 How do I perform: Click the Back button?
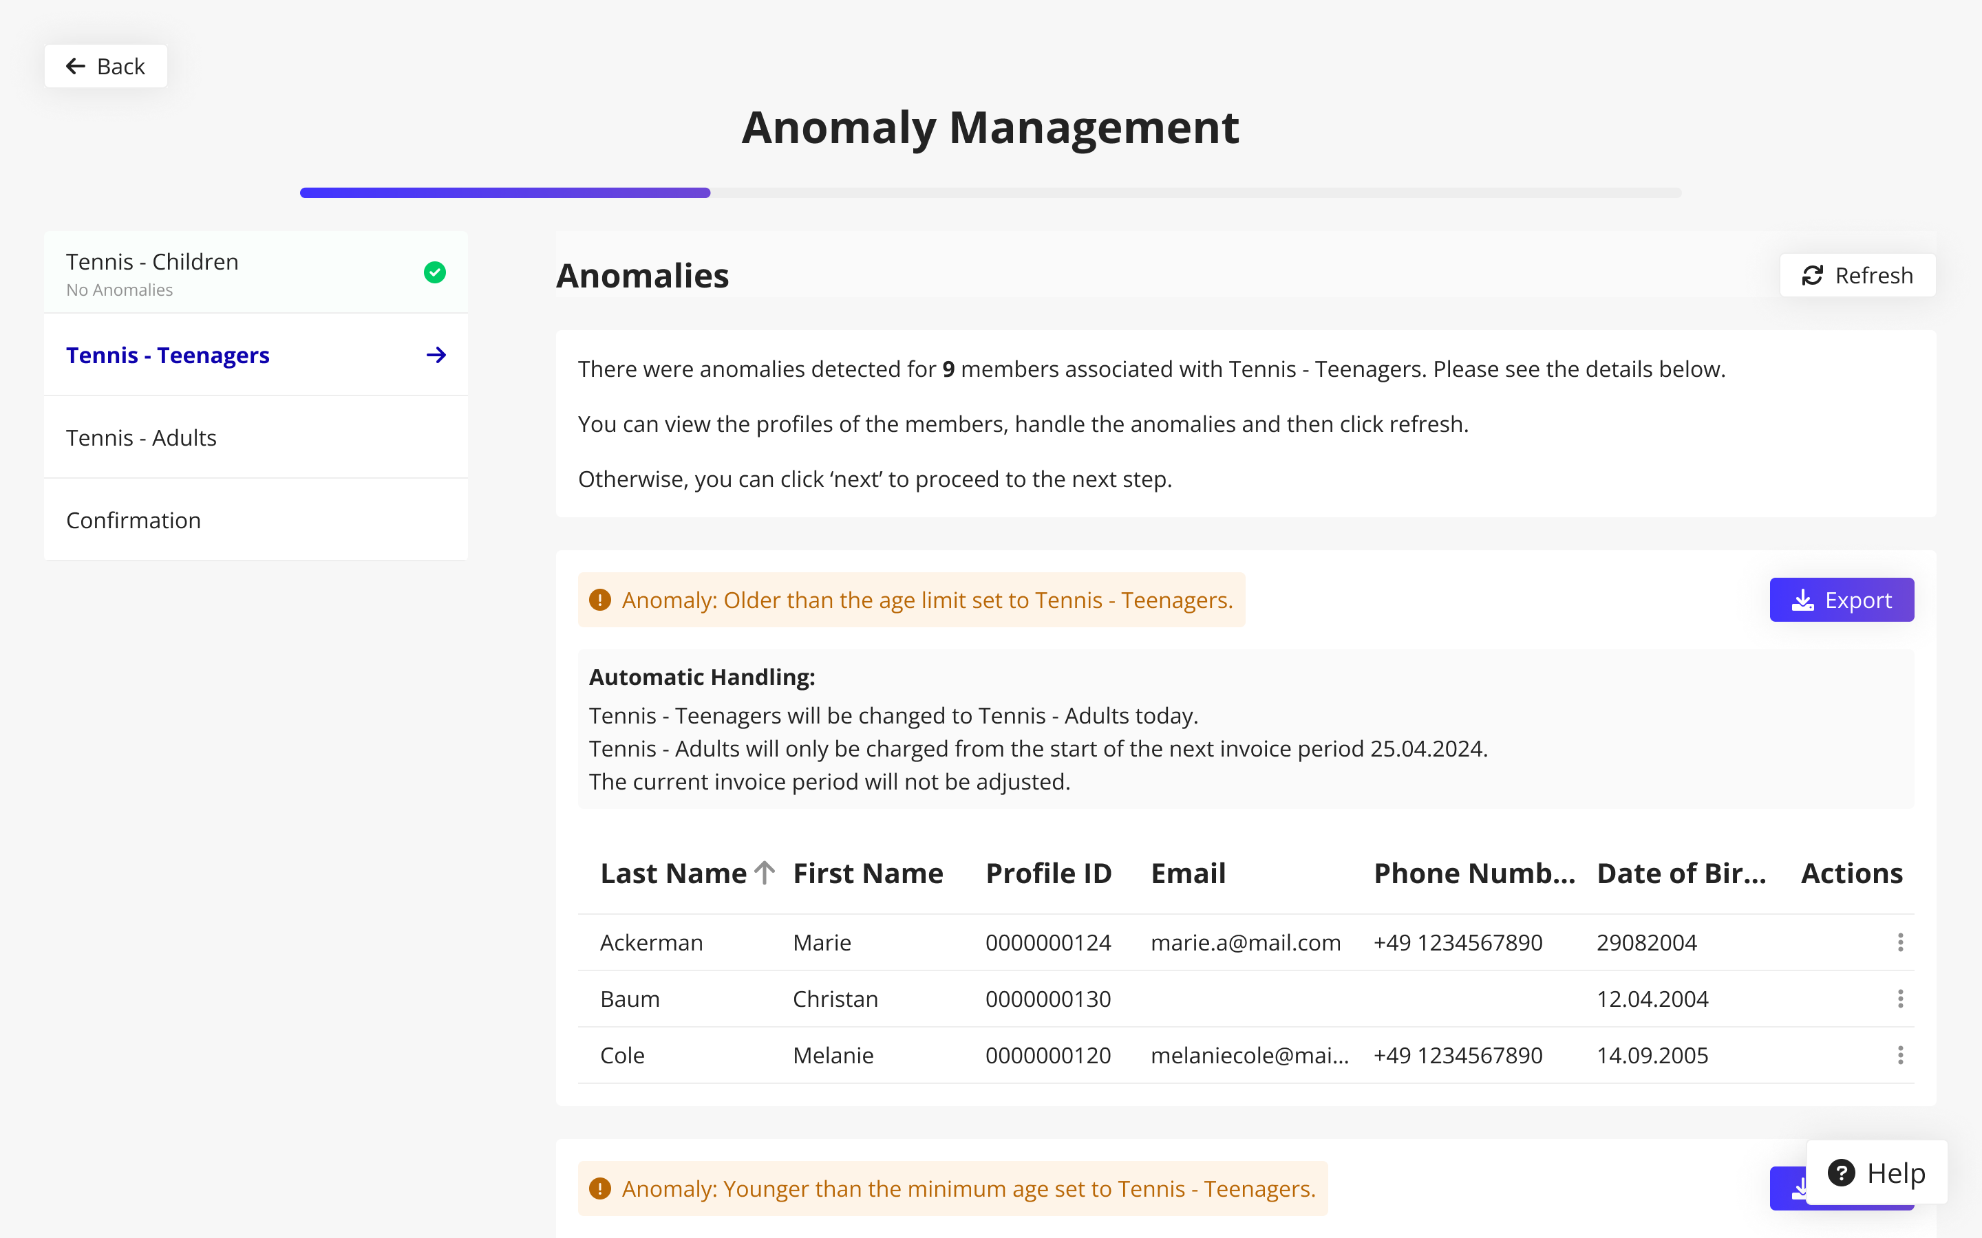pyautogui.click(x=106, y=66)
